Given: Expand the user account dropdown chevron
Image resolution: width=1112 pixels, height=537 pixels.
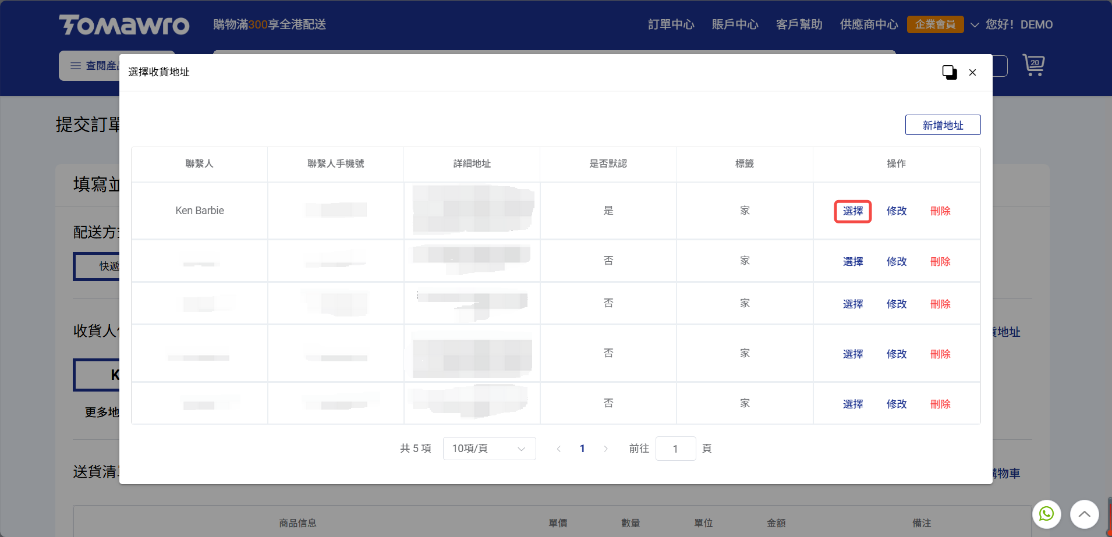Looking at the screenshot, I should tap(975, 25).
